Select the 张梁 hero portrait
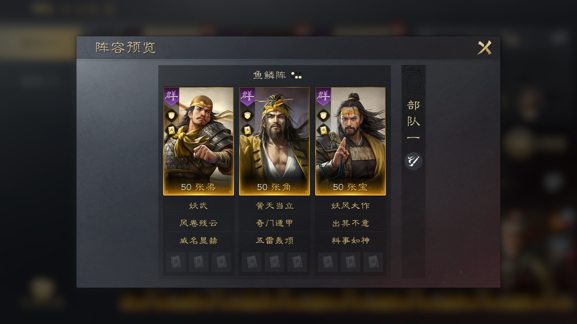Viewport: 577px width, 324px height. pyautogui.click(x=199, y=141)
